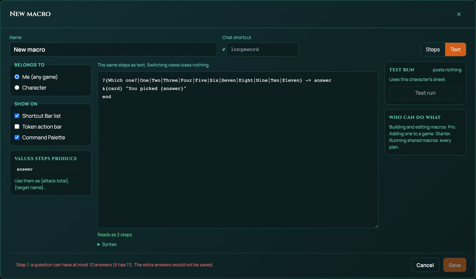Screen dimensions: 476x279
Task: Click the 'Reads as 2 steps' text
Action: point(115,235)
